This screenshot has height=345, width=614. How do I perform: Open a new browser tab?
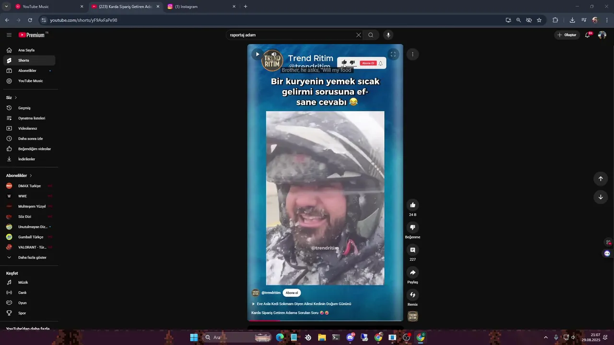[245, 7]
